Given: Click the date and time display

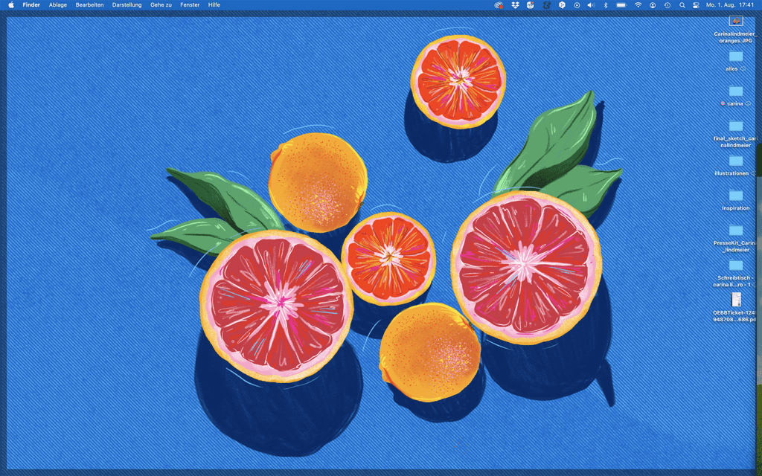Looking at the screenshot, I should [x=730, y=4].
